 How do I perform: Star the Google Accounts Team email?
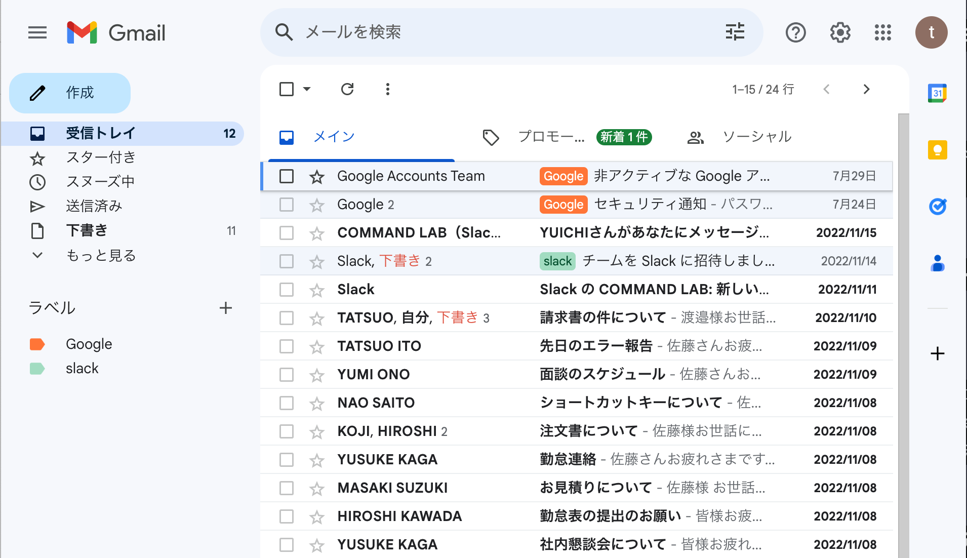point(317,176)
